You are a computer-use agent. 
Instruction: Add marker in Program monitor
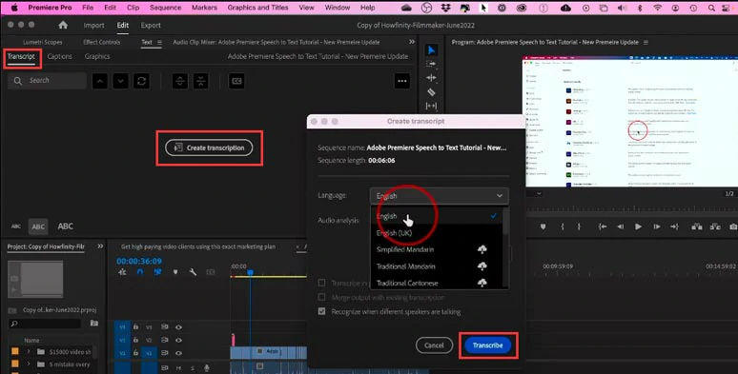point(543,226)
